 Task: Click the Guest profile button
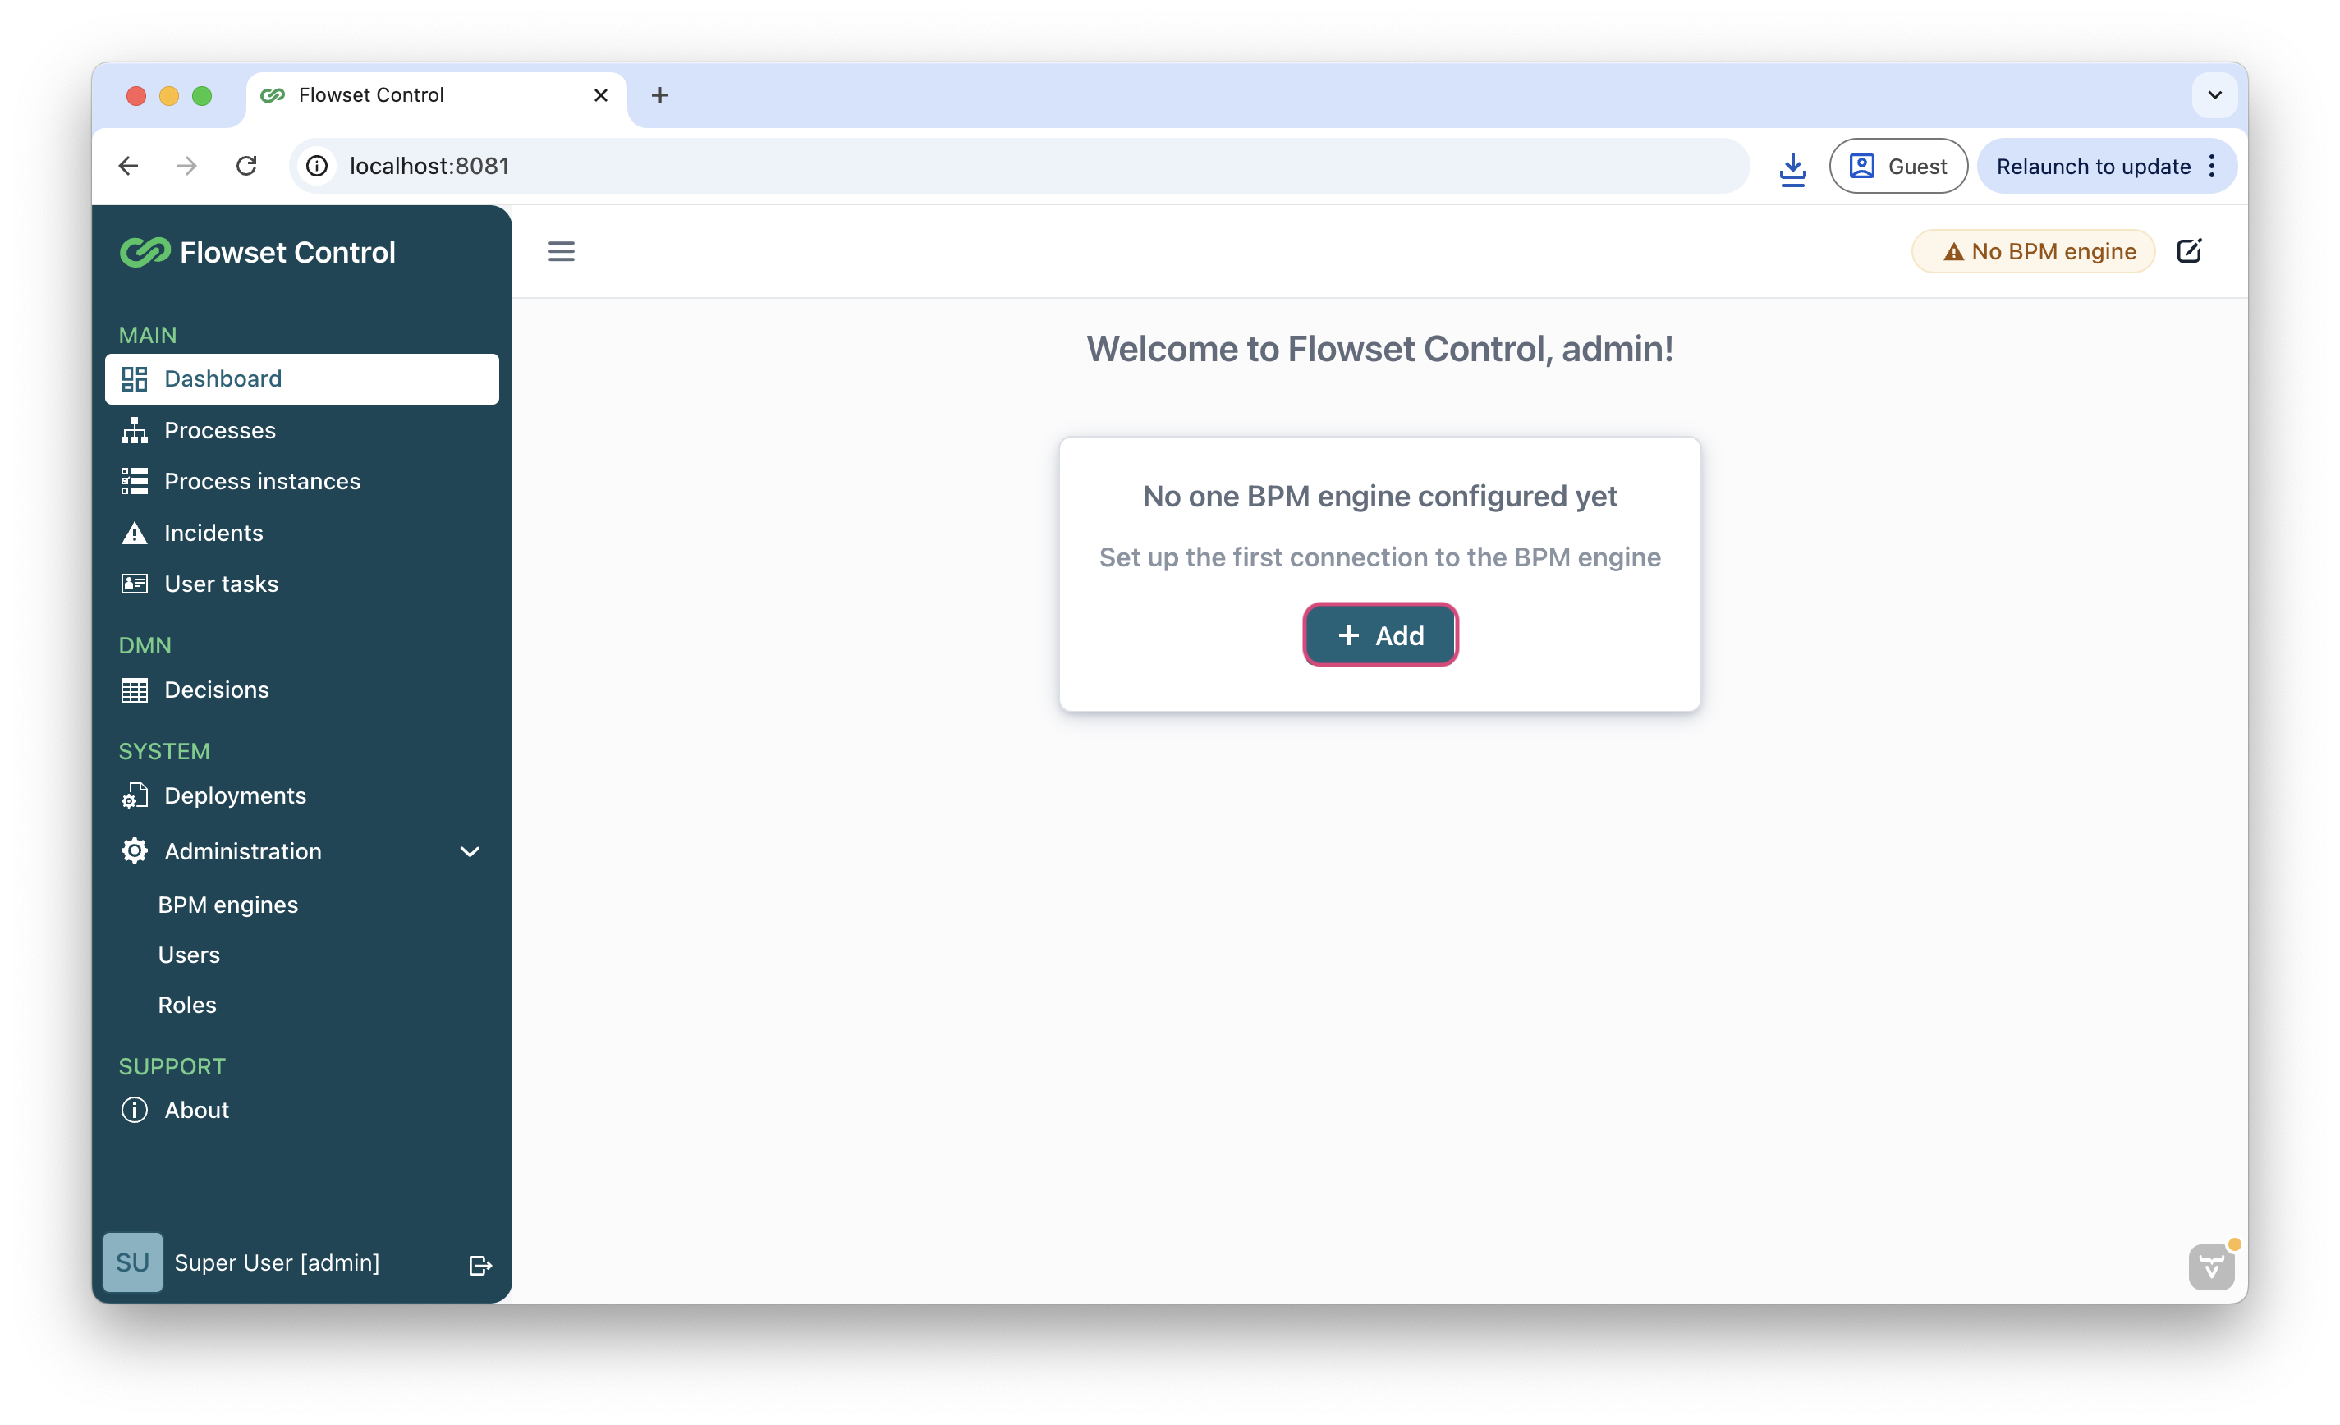(x=1897, y=166)
